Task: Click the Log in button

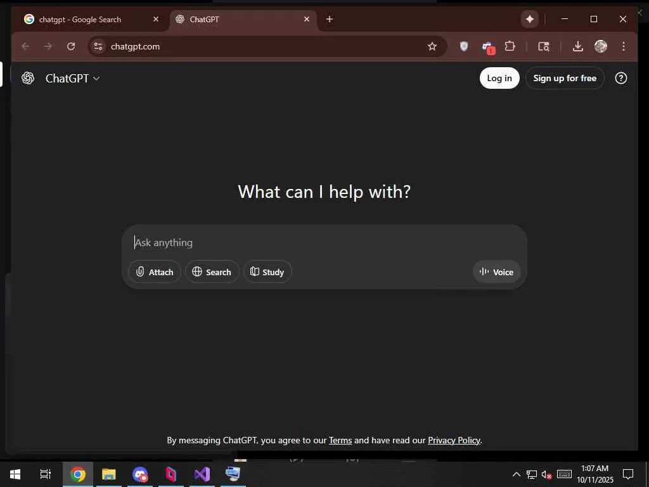Action: (499, 78)
